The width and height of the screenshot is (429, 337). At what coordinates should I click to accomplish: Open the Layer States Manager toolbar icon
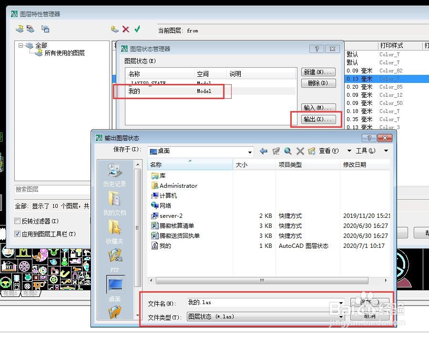[45, 29]
